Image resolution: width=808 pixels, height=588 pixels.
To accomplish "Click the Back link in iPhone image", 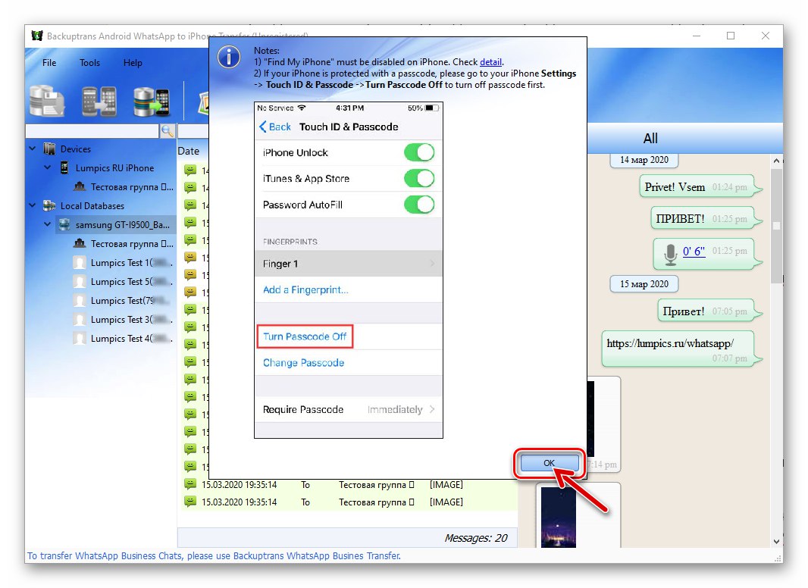I will (x=275, y=127).
